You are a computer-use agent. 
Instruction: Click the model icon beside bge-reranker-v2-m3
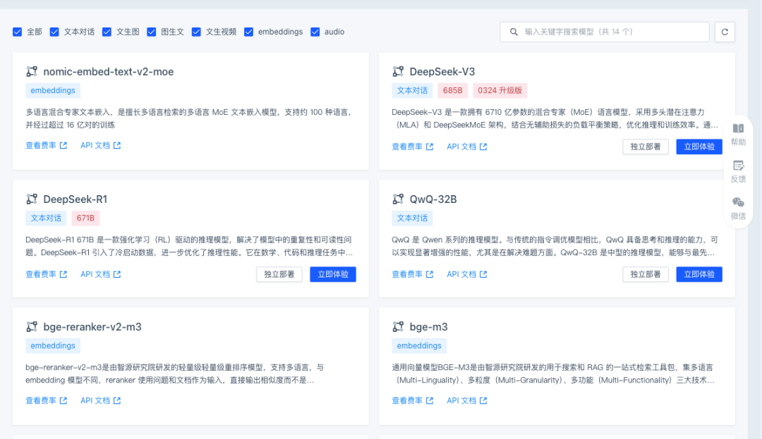[32, 327]
